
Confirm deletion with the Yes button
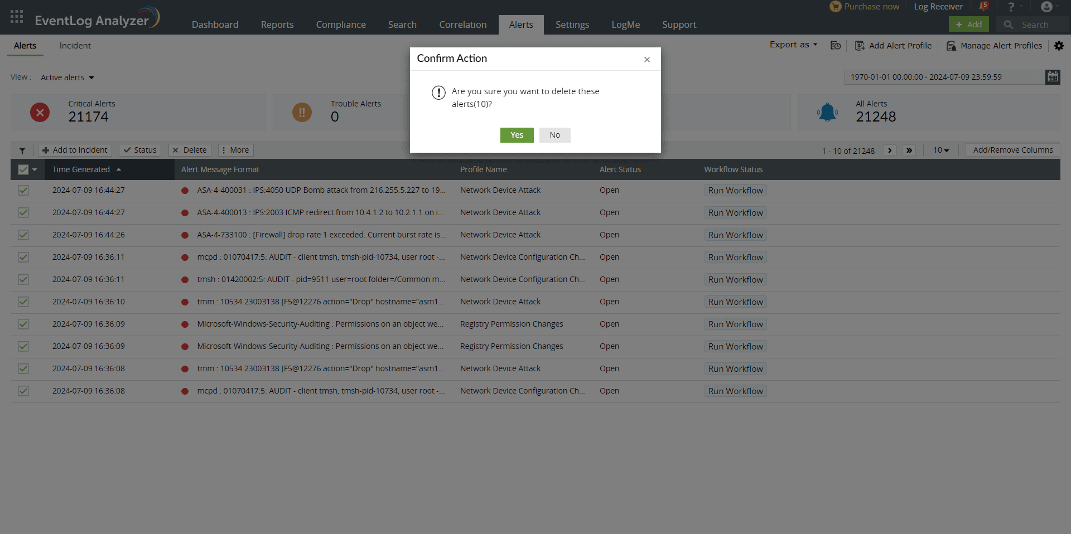point(516,135)
